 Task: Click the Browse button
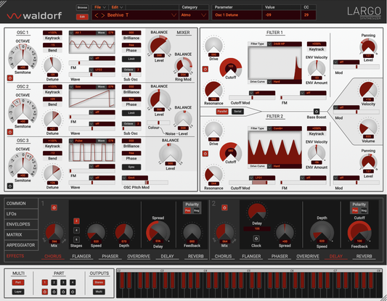pyautogui.click(x=82, y=7)
